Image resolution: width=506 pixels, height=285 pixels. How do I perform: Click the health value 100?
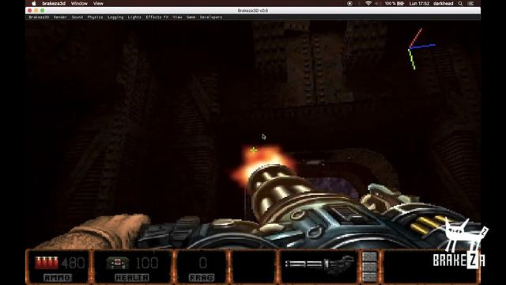147,263
